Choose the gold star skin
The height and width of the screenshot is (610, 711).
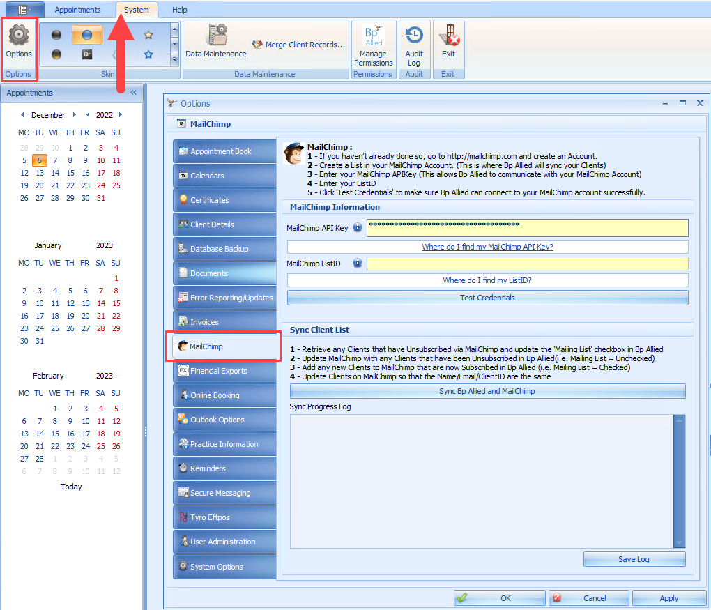pyautogui.click(x=148, y=35)
